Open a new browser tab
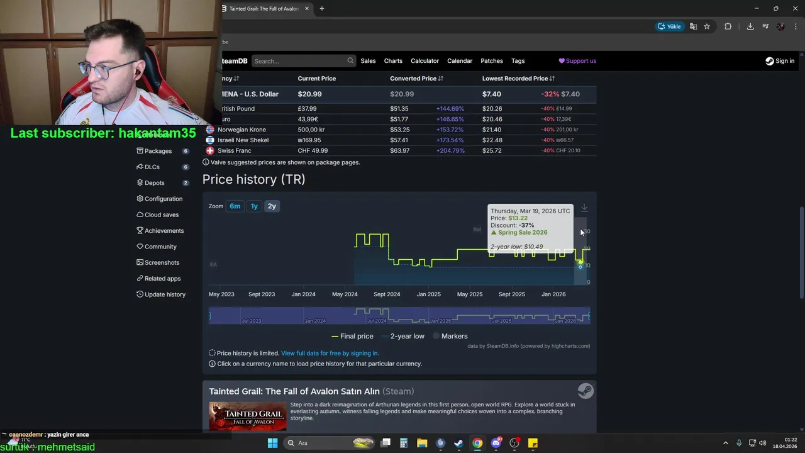The height and width of the screenshot is (453, 805). coord(322,9)
